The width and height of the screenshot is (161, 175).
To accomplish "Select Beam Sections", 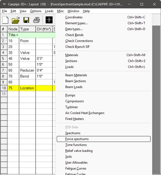I will (104, 81).
